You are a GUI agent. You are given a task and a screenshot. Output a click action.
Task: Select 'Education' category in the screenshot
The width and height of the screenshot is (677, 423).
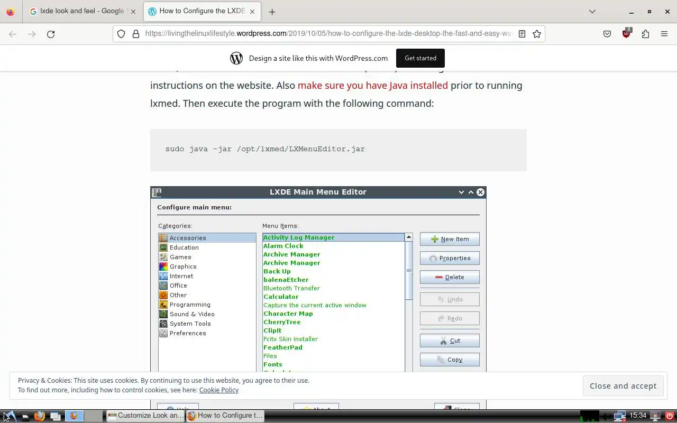(x=207, y=247)
